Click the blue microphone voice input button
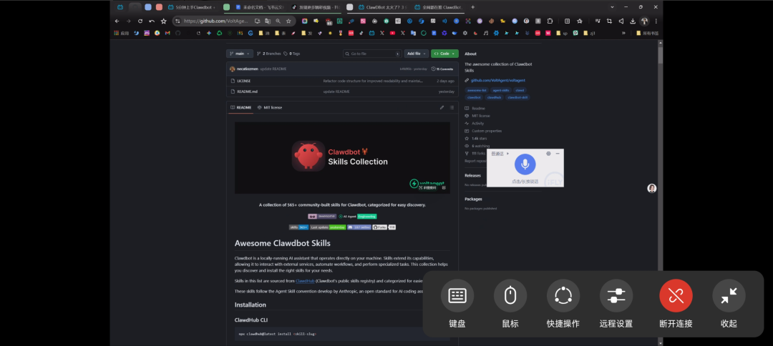 [525, 164]
